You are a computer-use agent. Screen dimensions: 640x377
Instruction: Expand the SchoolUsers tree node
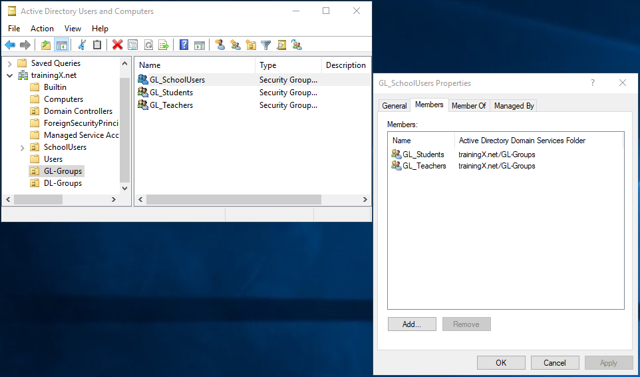[23, 147]
